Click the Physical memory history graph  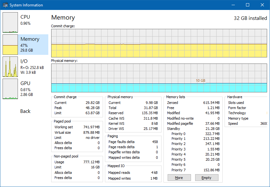(159, 78)
